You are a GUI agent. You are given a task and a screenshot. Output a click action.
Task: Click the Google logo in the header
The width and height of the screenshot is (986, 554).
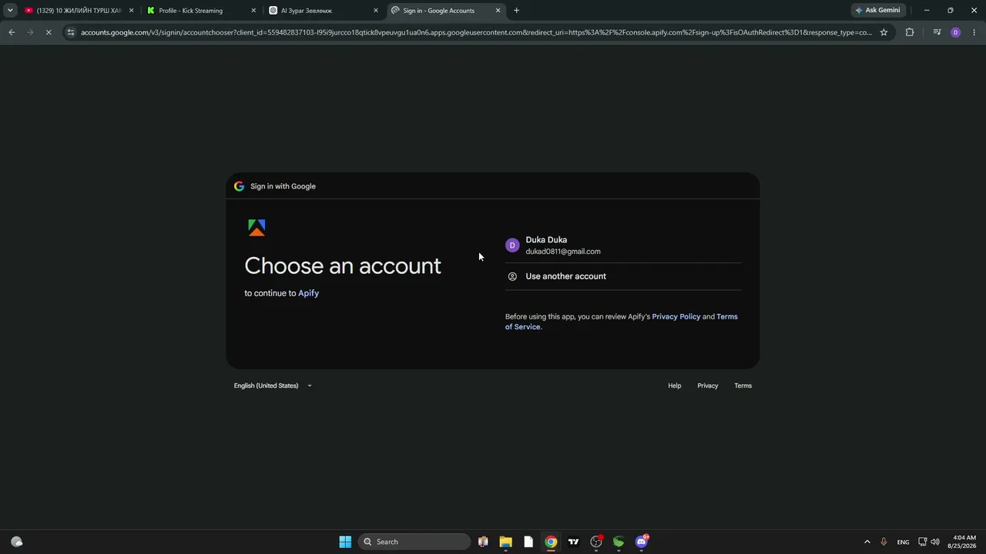point(239,186)
